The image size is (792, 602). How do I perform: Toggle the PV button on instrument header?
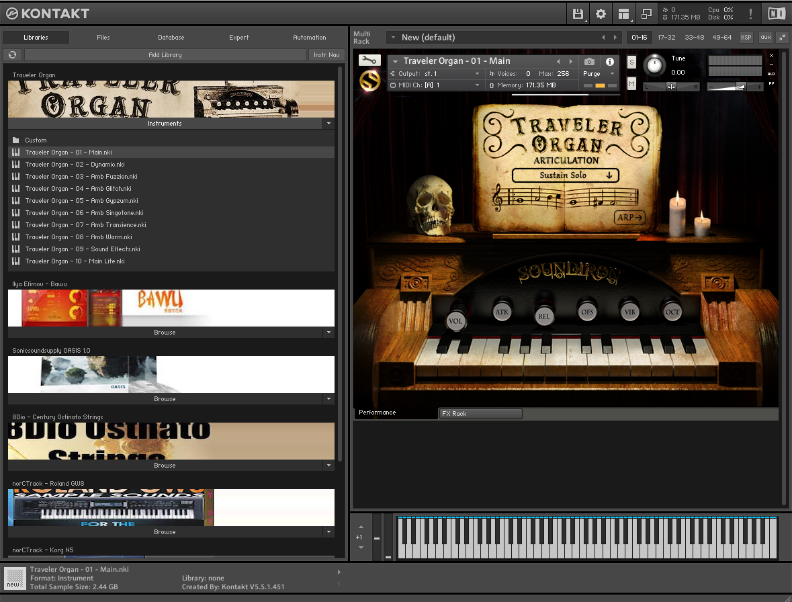(x=771, y=83)
